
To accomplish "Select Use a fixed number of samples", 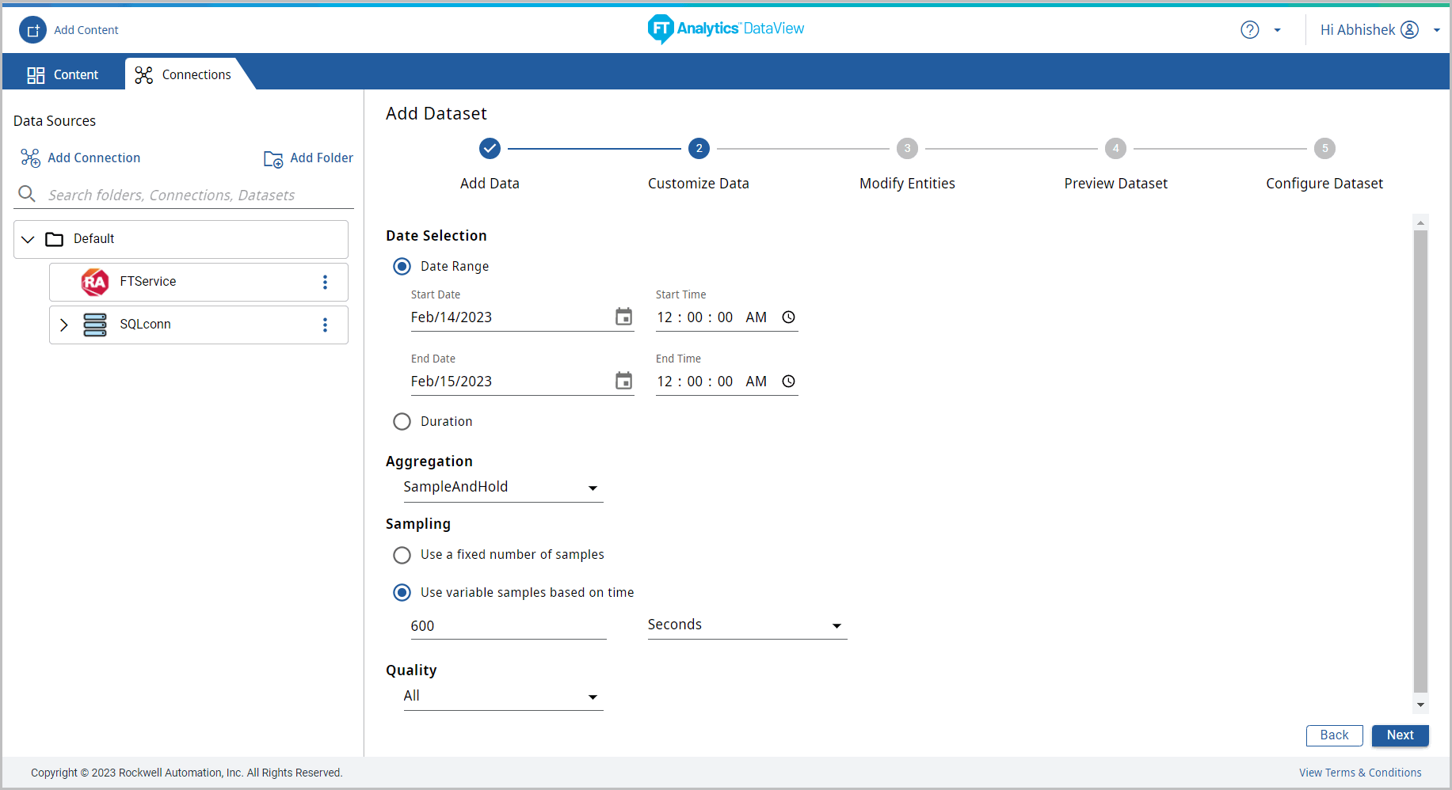I will (402, 555).
